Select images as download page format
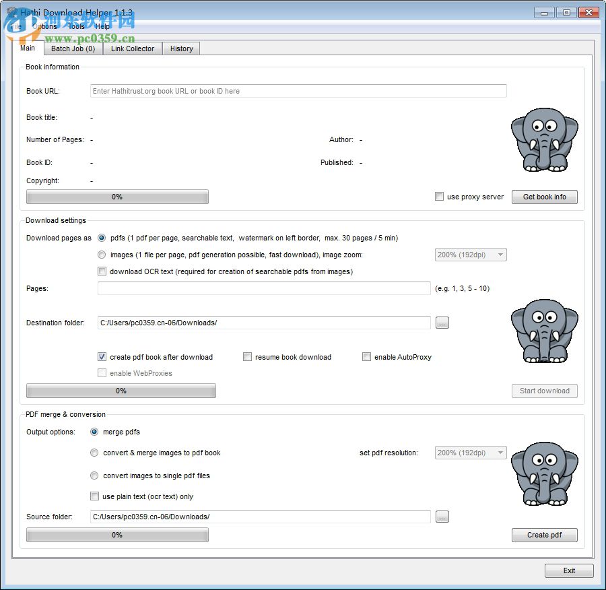 pyautogui.click(x=102, y=255)
